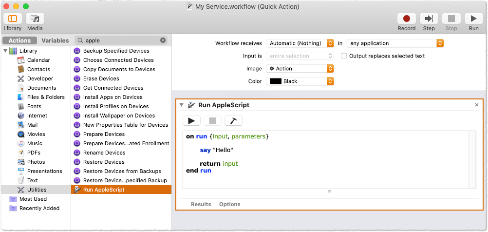Click in the actions search field
Image resolution: width=488 pixels, height=232 pixels.
coord(121,40)
